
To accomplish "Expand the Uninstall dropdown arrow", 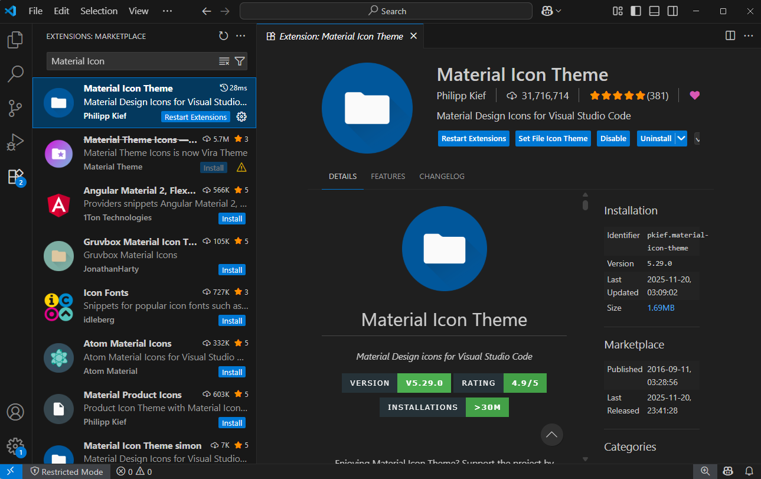I will (x=681, y=138).
